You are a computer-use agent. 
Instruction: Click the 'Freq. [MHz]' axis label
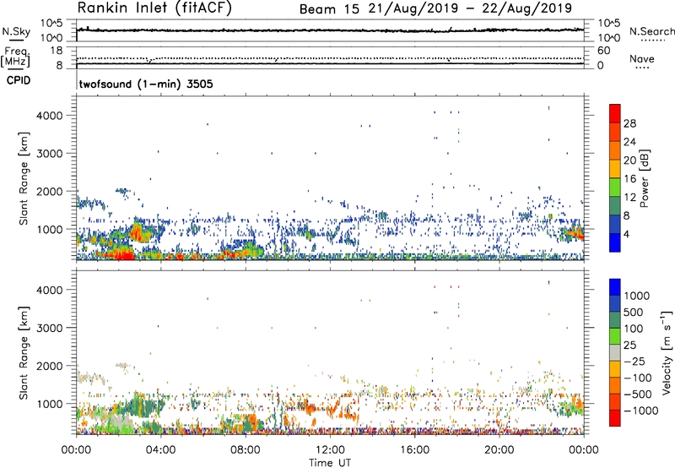pos(15,57)
